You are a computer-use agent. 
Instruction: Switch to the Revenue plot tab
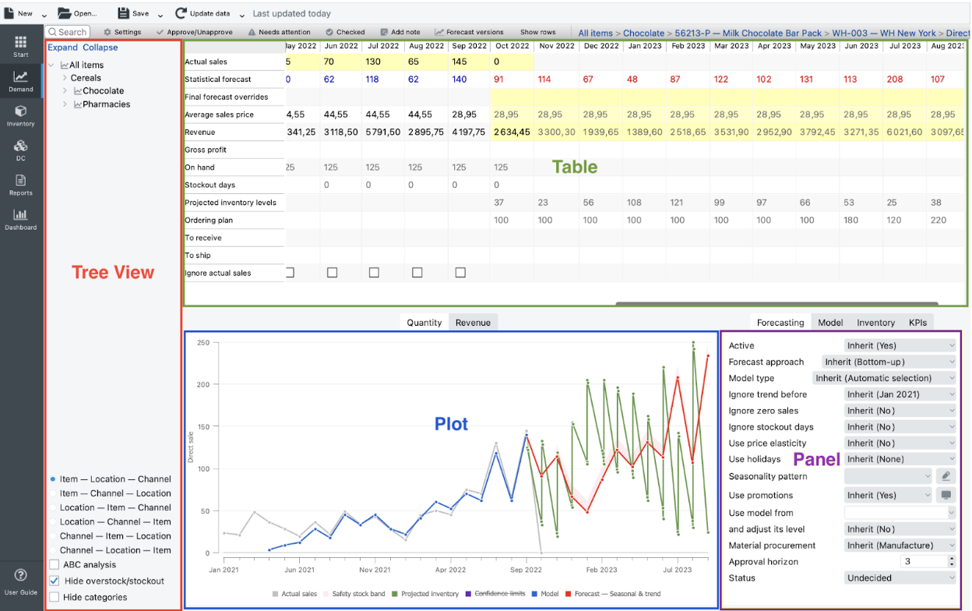tap(473, 323)
